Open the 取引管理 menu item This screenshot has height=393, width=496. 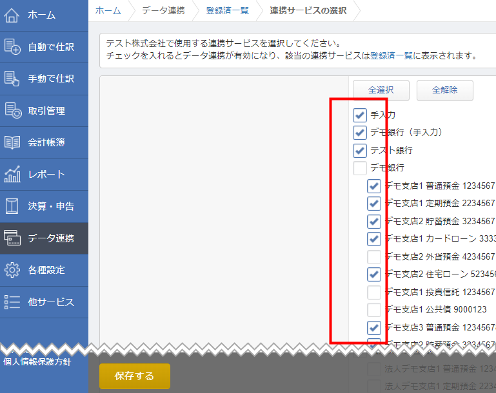[44, 111]
